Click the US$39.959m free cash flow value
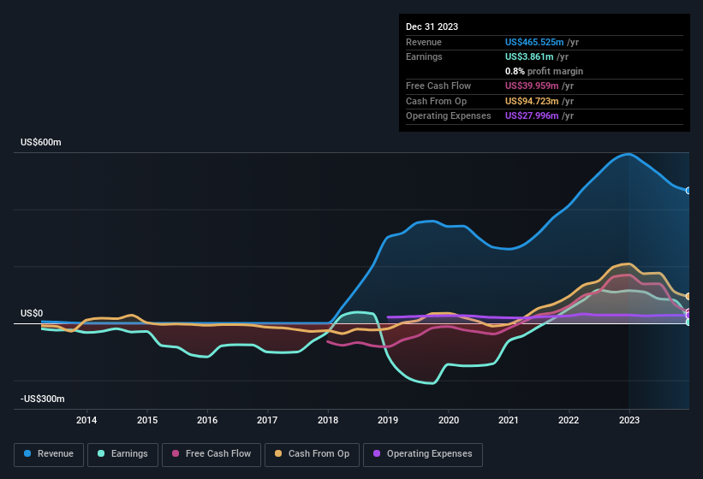Image resolution: width=703 pixels, height=479 pixels. 532,86
